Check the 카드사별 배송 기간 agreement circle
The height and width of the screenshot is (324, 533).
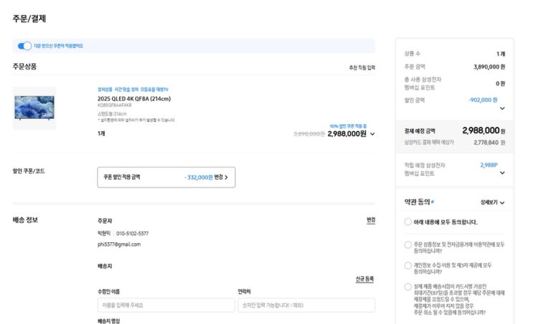408,287
